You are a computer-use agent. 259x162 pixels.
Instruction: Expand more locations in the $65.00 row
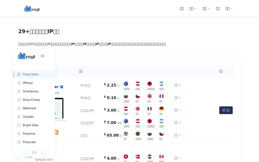click(x=178, y=135)
